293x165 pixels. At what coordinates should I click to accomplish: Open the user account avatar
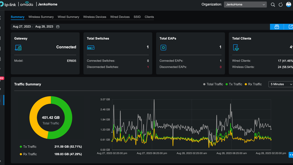click(x=289, y=5)
